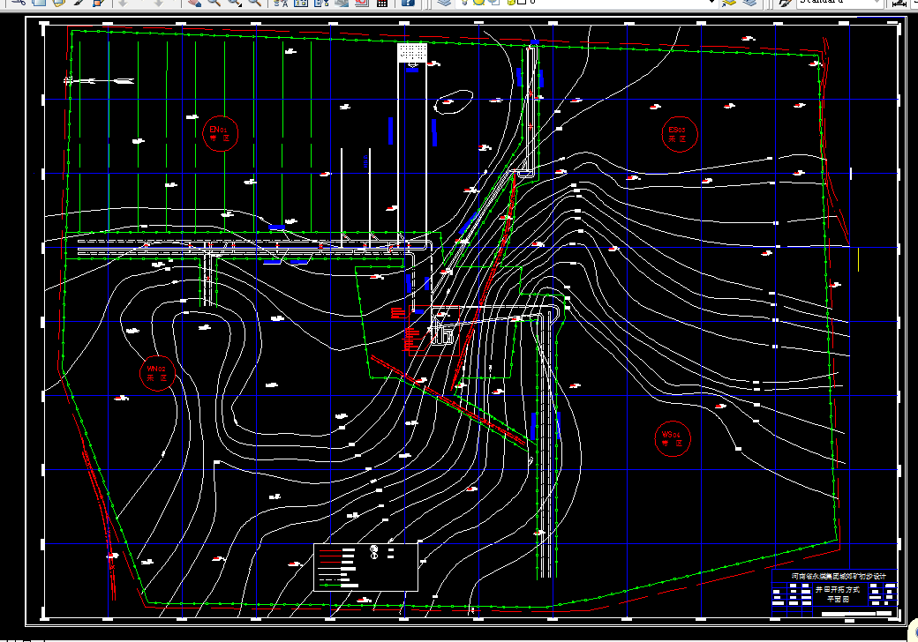This screenshot has height=642, width=918.
Task: Select the legend box near bottom
Action: click(366, 567)
